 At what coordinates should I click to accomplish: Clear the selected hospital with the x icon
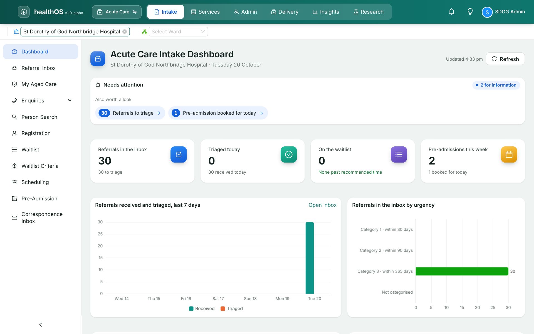click(x=125, y=32)
